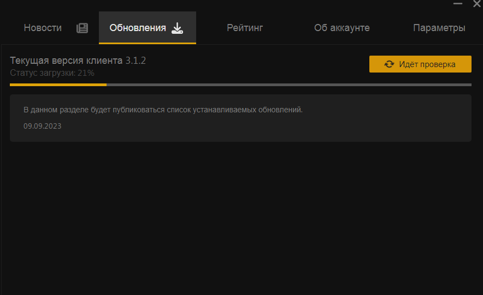
Task: Minimize the launcher window
Action: coord(458,4)
